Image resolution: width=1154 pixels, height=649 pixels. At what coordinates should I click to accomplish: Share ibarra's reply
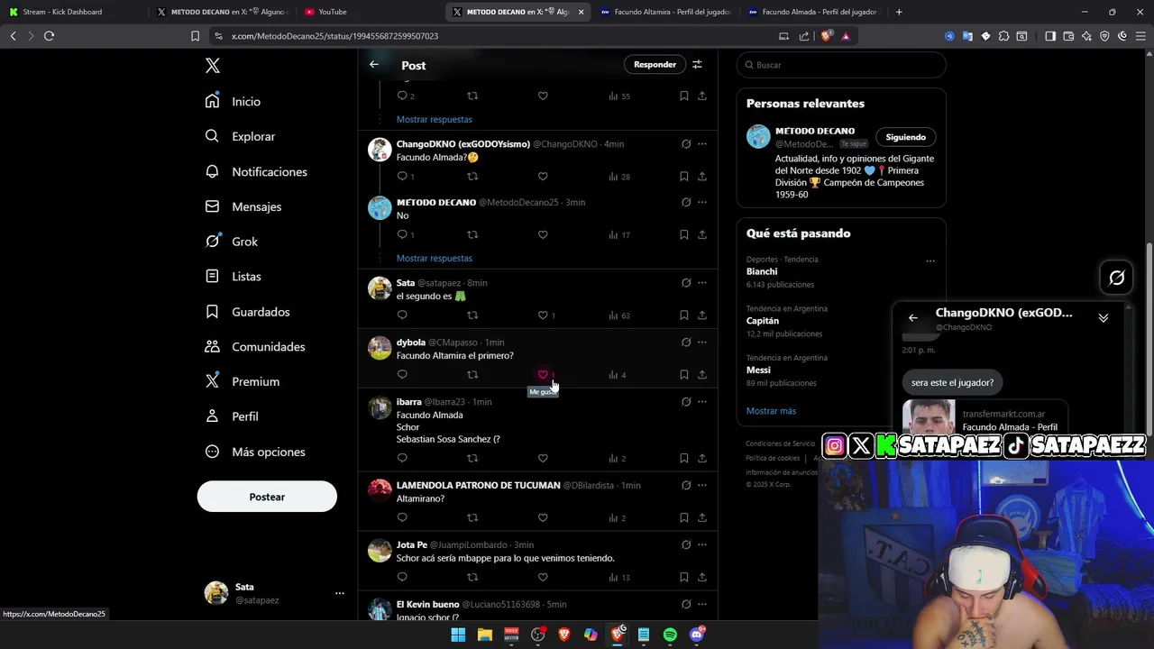click(x=702, y=459)
